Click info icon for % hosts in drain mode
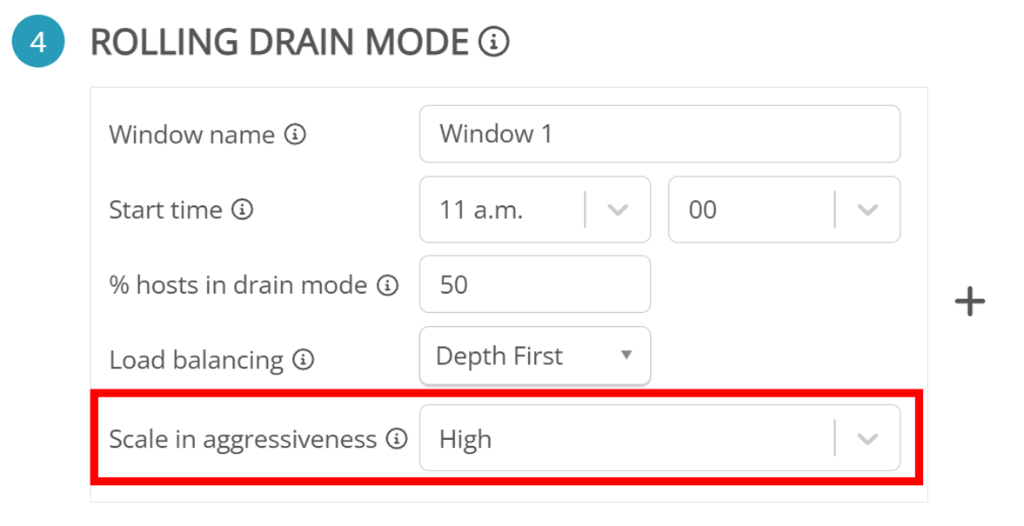The image size is (1024, 526). [387, 285]
